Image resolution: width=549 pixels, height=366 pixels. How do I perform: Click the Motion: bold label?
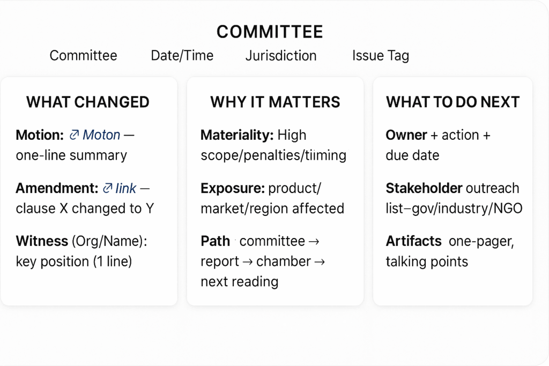40,135
